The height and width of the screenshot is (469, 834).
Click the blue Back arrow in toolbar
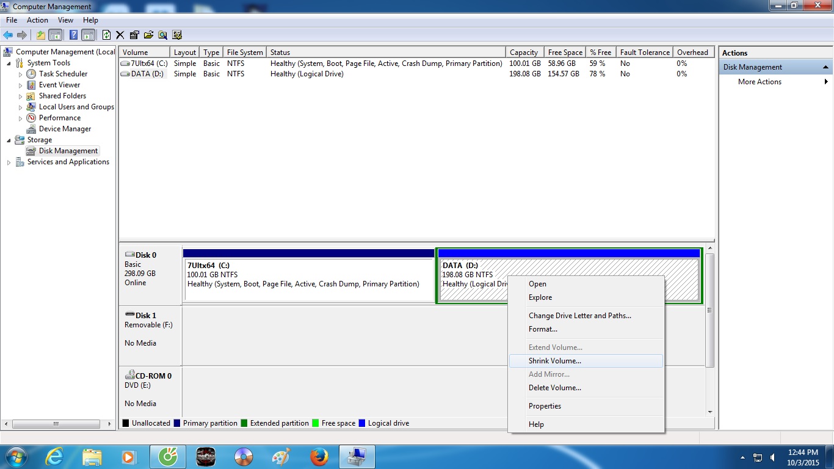8,35
